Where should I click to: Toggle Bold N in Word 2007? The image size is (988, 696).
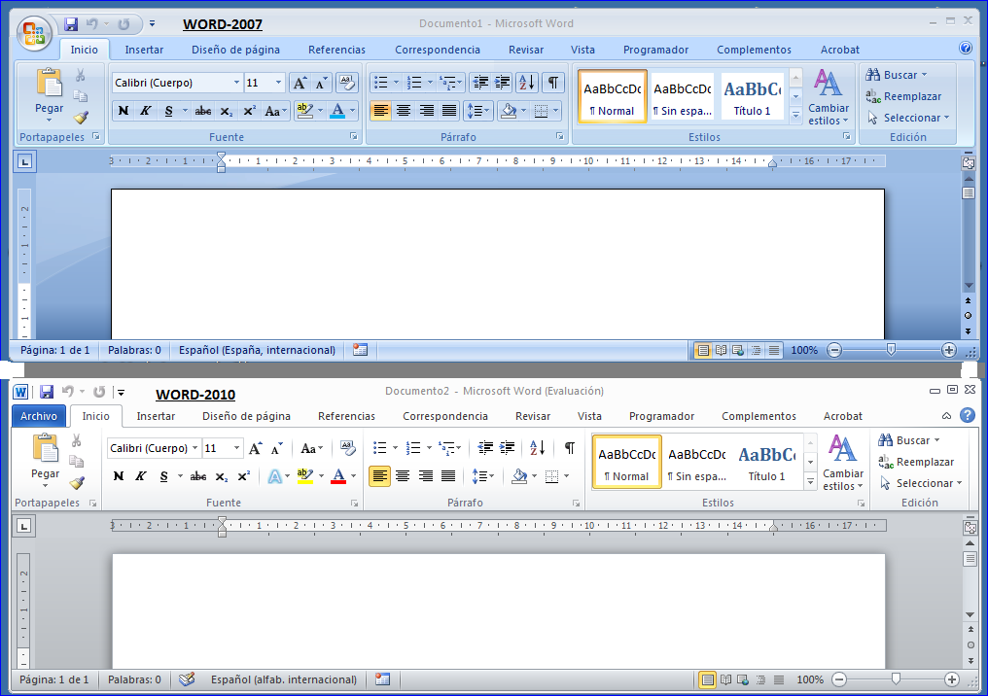pyautogui.click(x=123, y=112)
